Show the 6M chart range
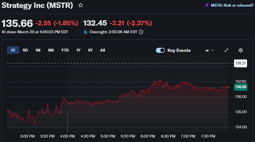Viewport: 255px width, 142px height. tap(51, 50)
